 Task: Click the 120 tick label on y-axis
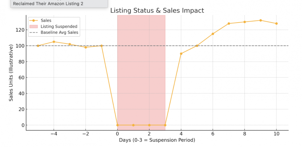[x=19, y=30]
